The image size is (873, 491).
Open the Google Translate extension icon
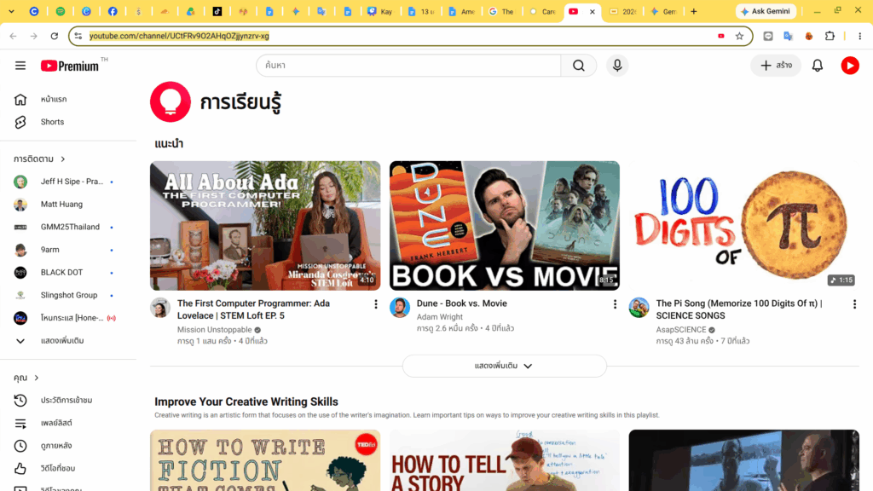click(x=788, y=36)
